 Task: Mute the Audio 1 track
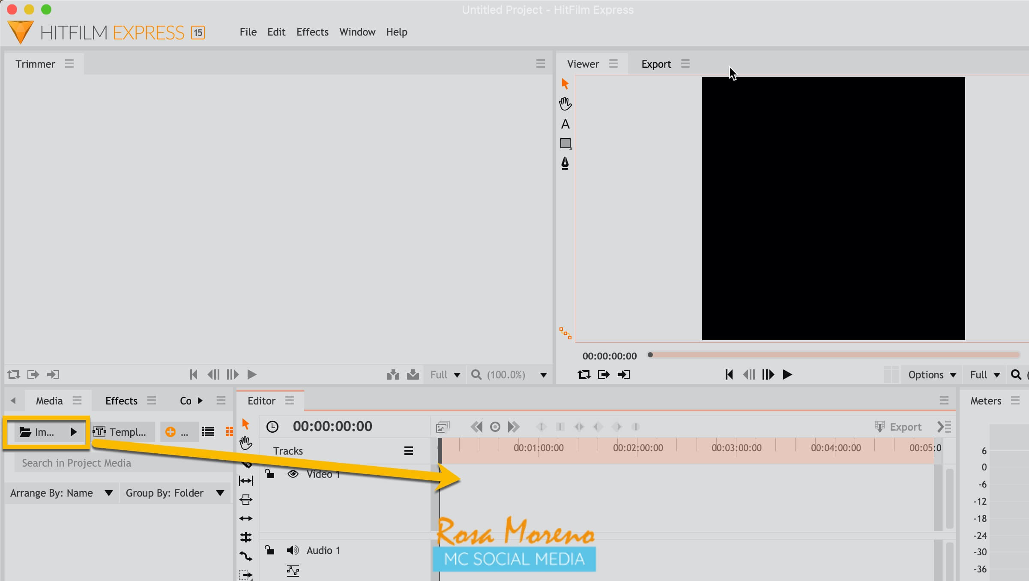tap(293, 551)
